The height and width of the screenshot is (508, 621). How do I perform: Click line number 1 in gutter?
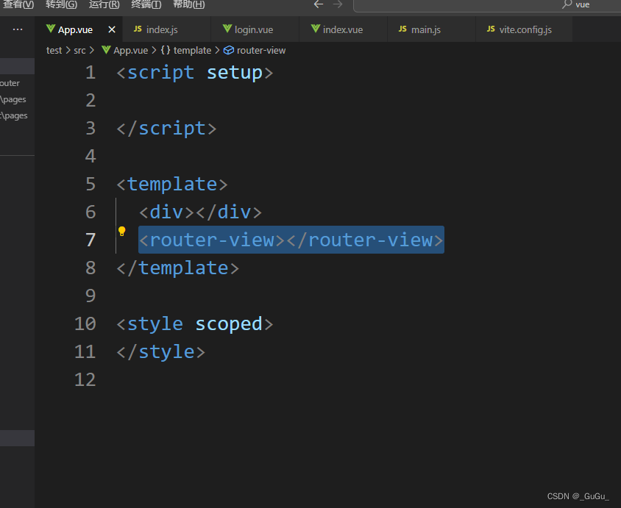[91, 73]
